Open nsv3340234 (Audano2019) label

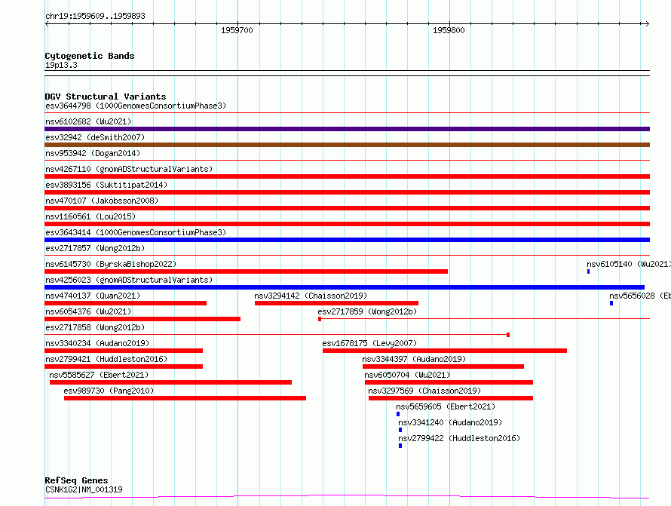97,343
